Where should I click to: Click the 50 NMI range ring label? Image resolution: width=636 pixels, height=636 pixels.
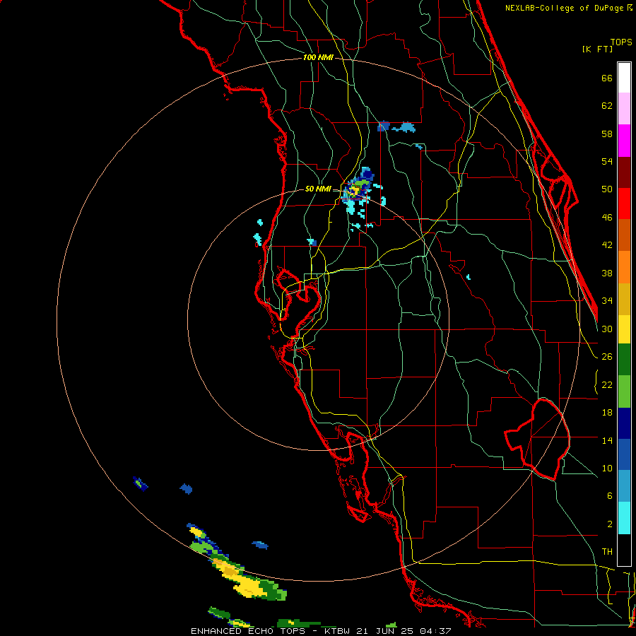click(x=318, y=189)
